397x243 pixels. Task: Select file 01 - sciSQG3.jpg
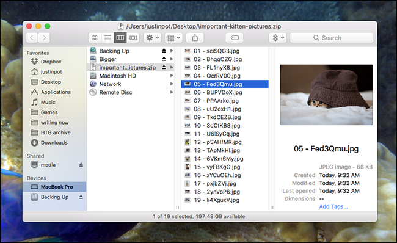coord(225,51)
